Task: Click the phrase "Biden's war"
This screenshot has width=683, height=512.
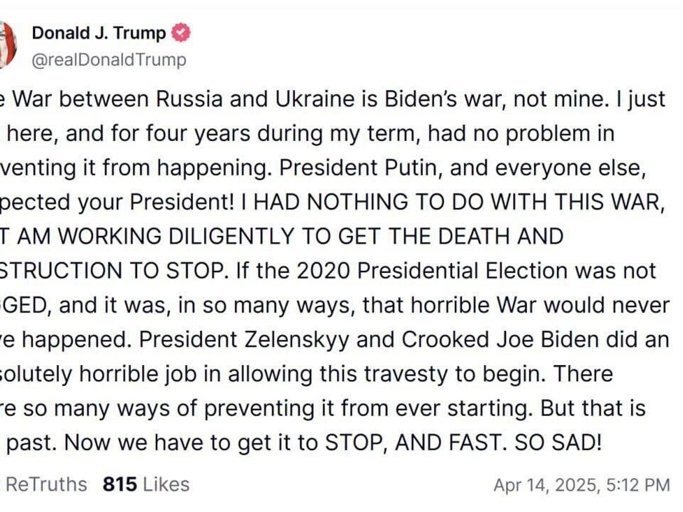Action: [445, 99]
